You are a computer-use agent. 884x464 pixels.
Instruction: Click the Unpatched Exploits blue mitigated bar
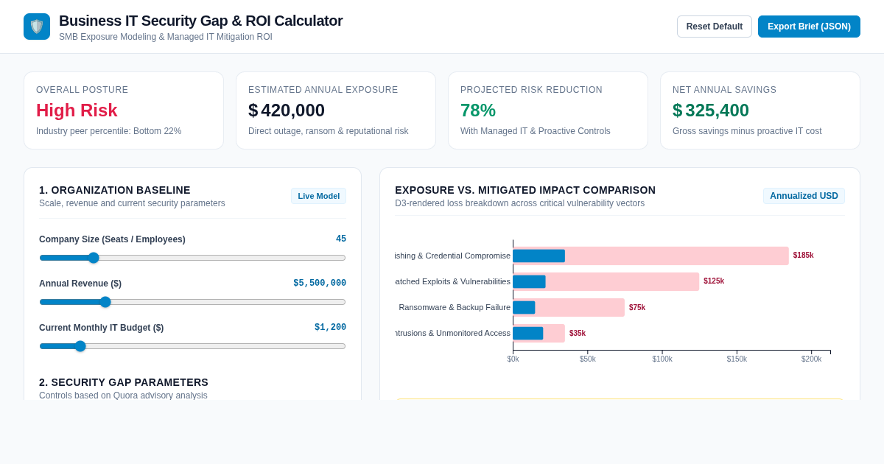[529, 281]
